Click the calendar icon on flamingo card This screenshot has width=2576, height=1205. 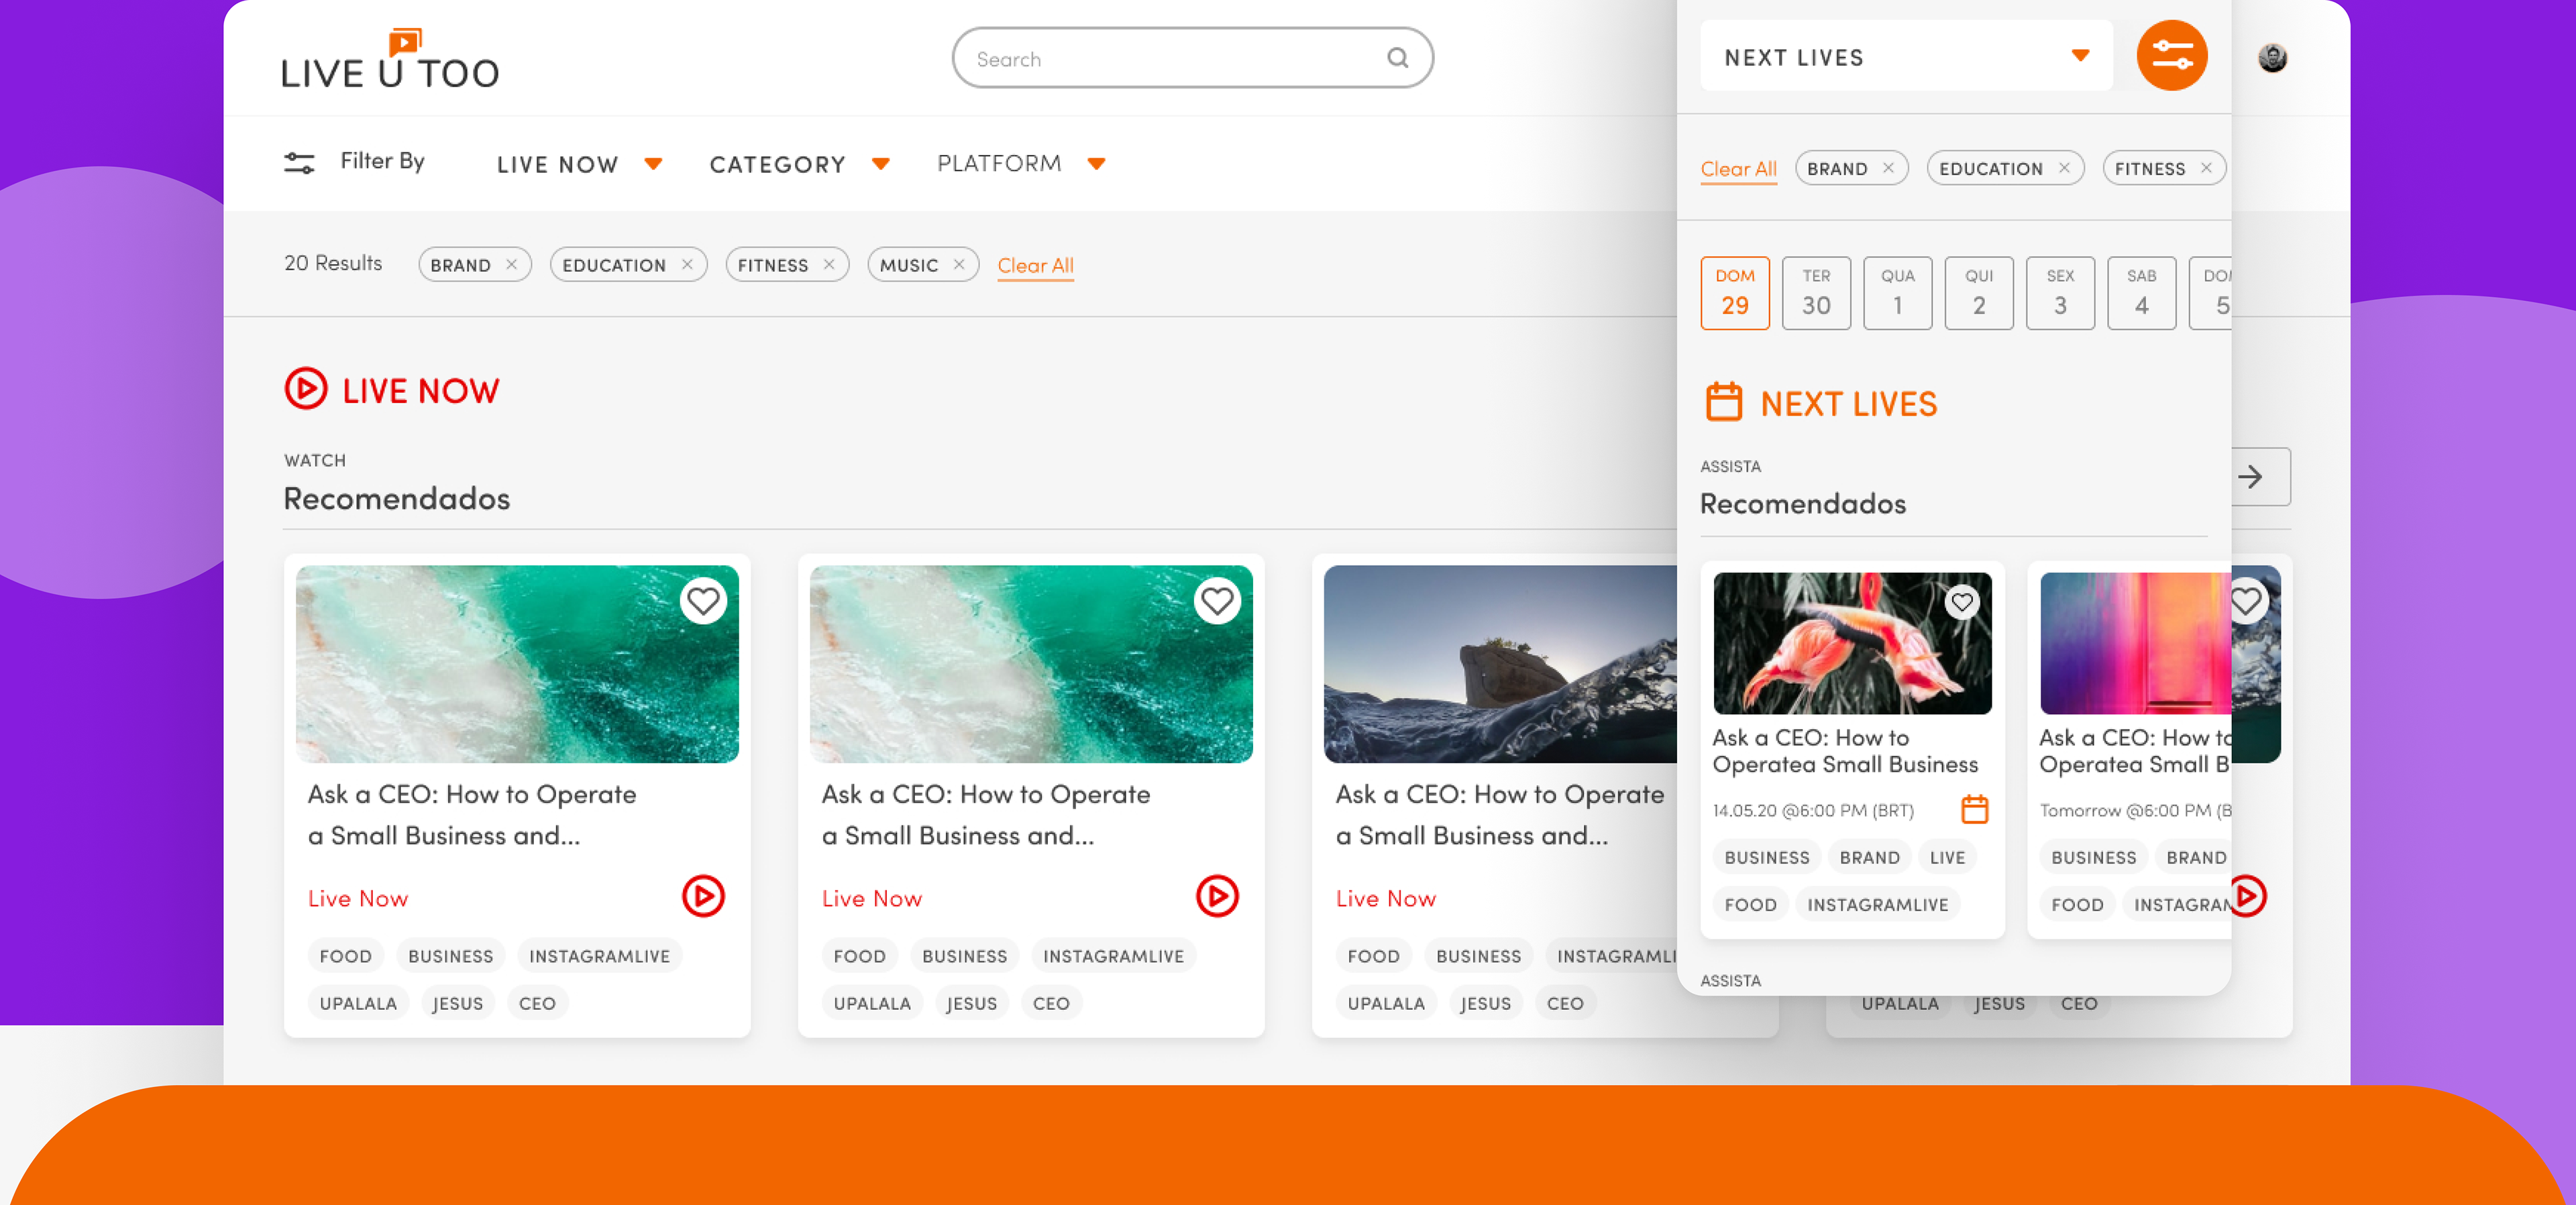pyautogui.click(x=1974, y=809)
